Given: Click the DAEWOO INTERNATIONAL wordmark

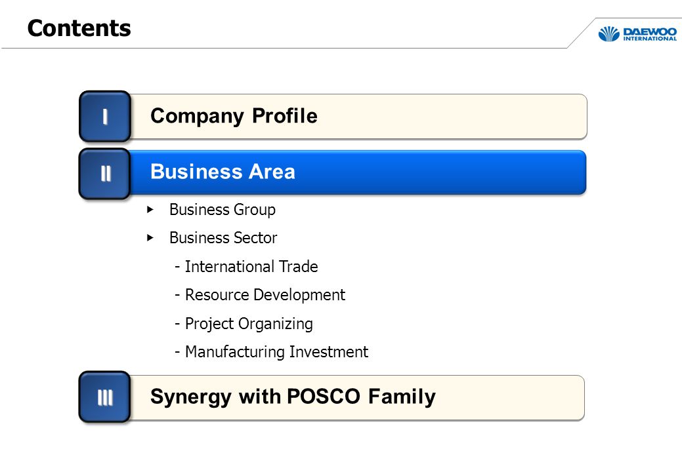Looking at the screenshot, I should click(x=650, y=34).
